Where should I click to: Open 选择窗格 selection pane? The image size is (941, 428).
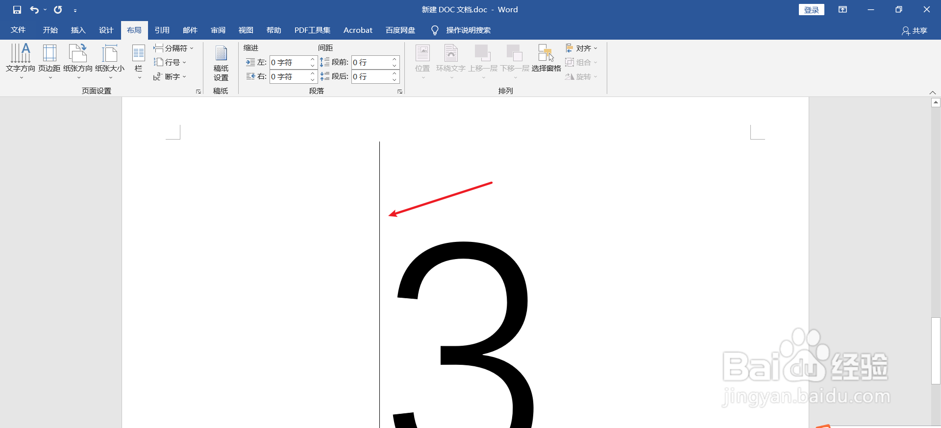(546, 58)
